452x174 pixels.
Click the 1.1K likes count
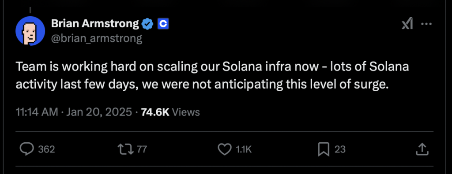pos(244,149)
